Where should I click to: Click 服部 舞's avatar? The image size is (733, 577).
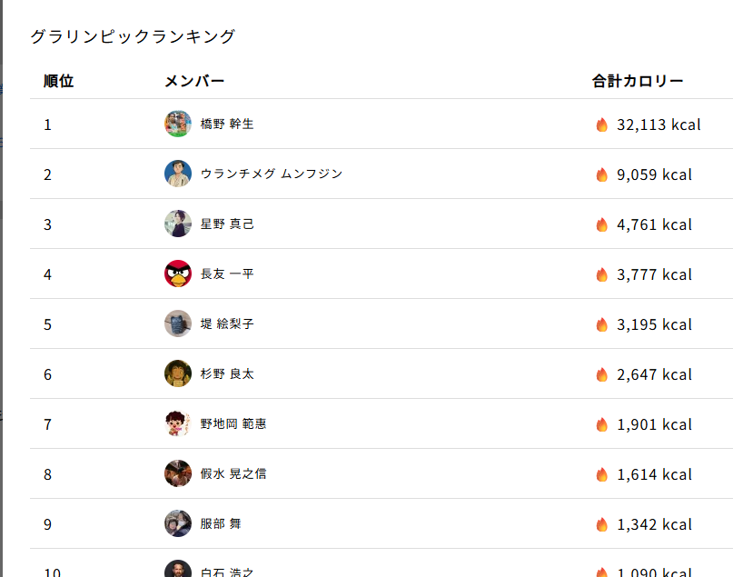(178, 523)
